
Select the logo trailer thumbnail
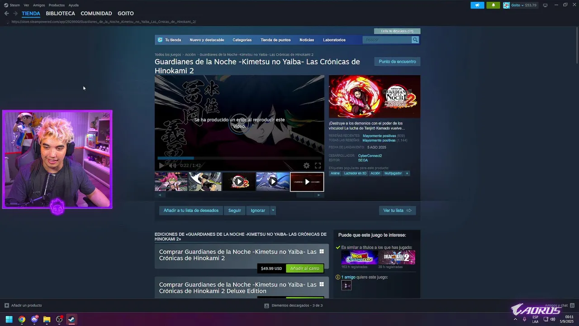click(239, 182)
